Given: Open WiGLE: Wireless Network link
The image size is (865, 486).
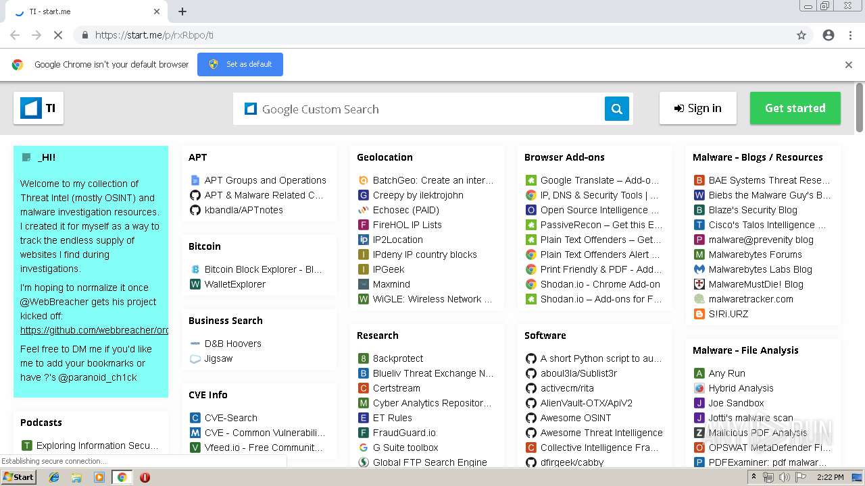Looking at the screenshot, I should point(432,299).
